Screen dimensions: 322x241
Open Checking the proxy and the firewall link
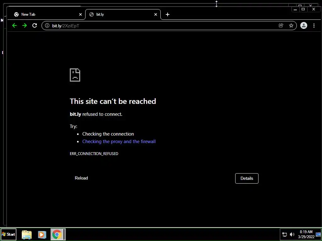pyautogui.click(x=119, y=142)
